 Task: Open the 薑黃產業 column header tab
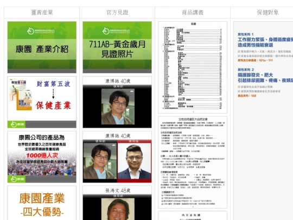tap(42, 12)
